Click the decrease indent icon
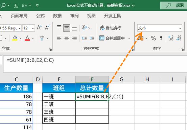Screen dimensions: 187x130 tap(84, 38)
